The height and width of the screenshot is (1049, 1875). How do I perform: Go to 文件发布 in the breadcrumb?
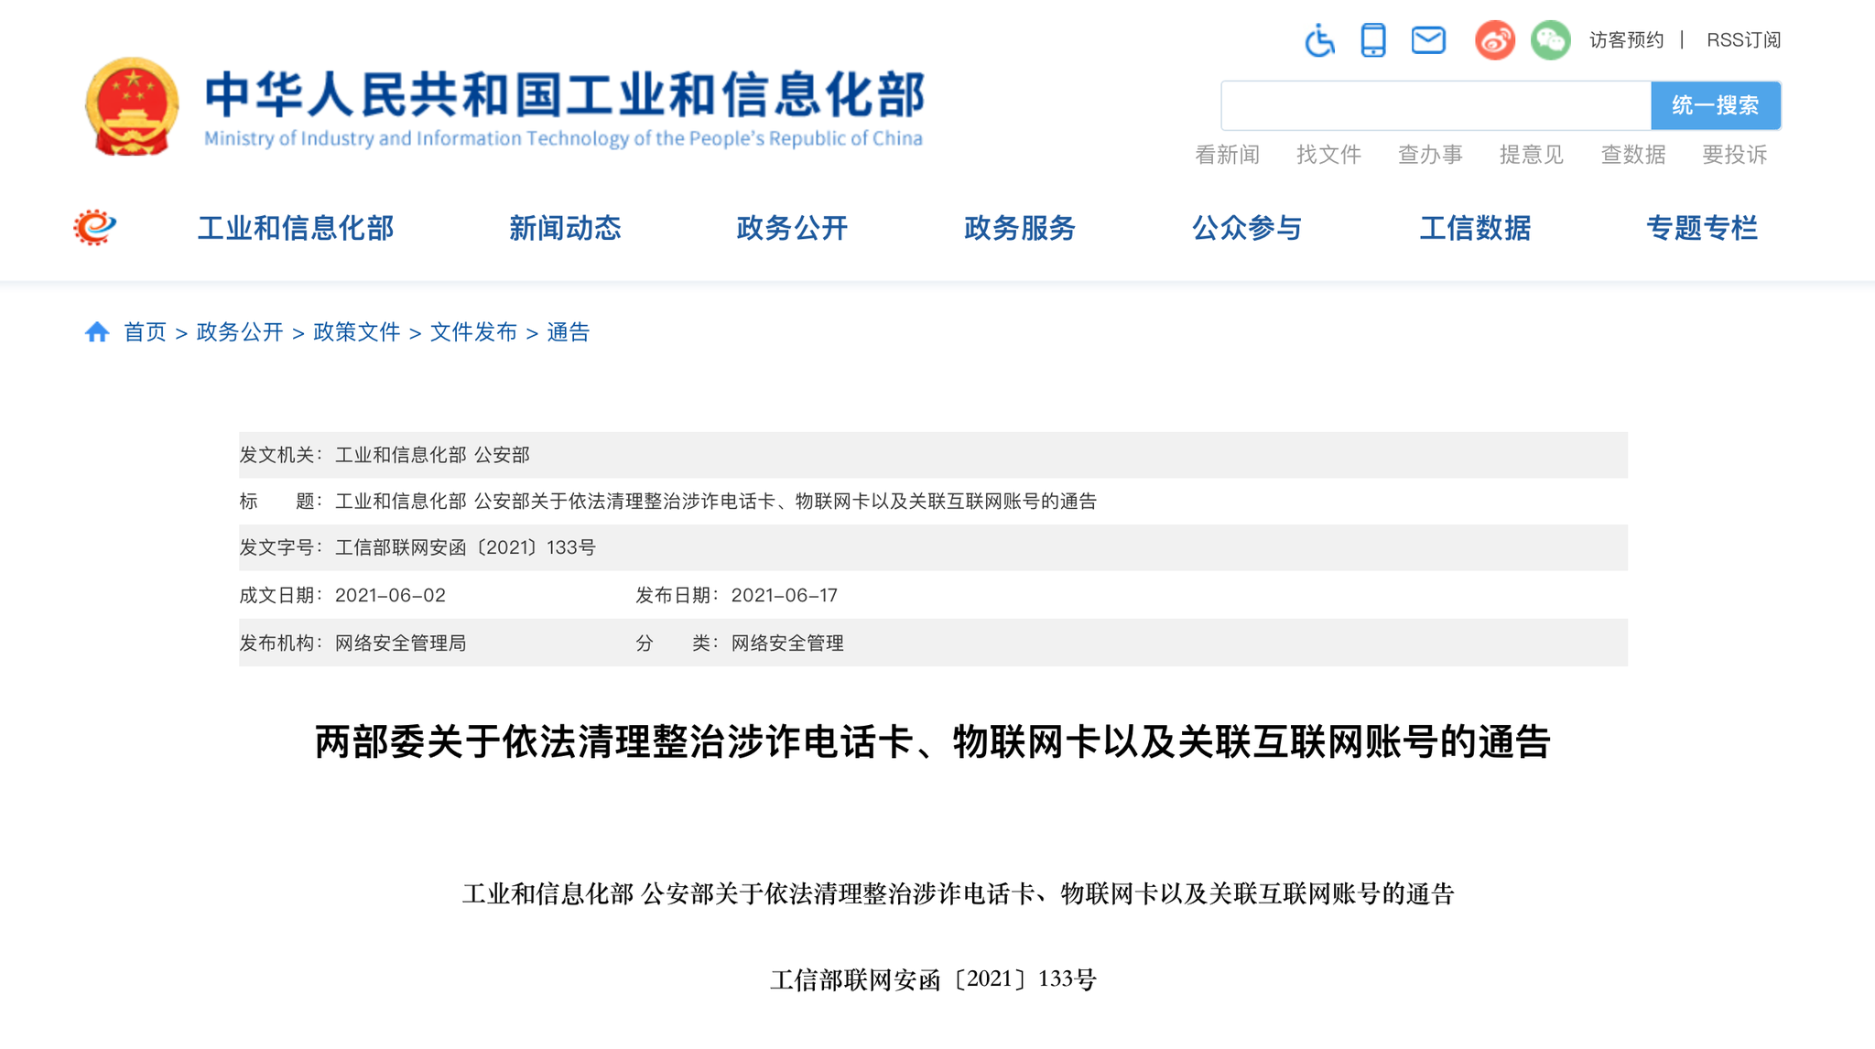click(x=474, y=332)
